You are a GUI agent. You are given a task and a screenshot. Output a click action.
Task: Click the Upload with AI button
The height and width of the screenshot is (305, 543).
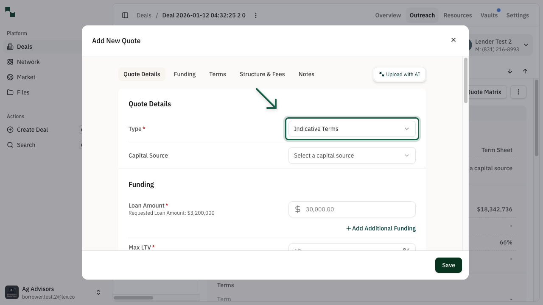pos(400,74)
